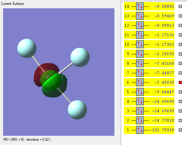The height and width of the screenshot is (145, 187).
Task: Click electron occupancy box of orbital 11
Action: pos(140,35)
